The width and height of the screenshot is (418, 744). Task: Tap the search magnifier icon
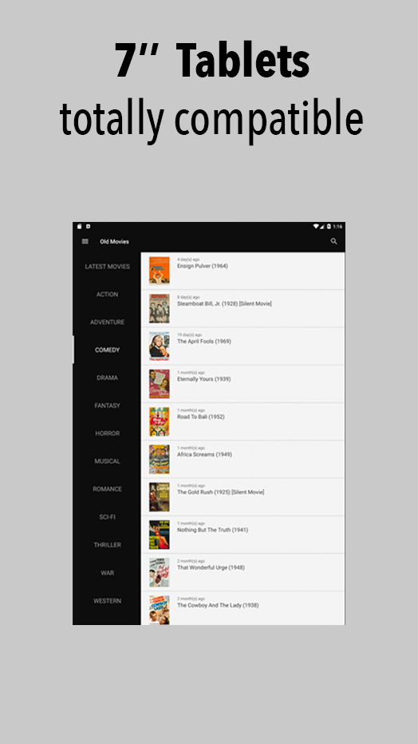coord(333,242)
